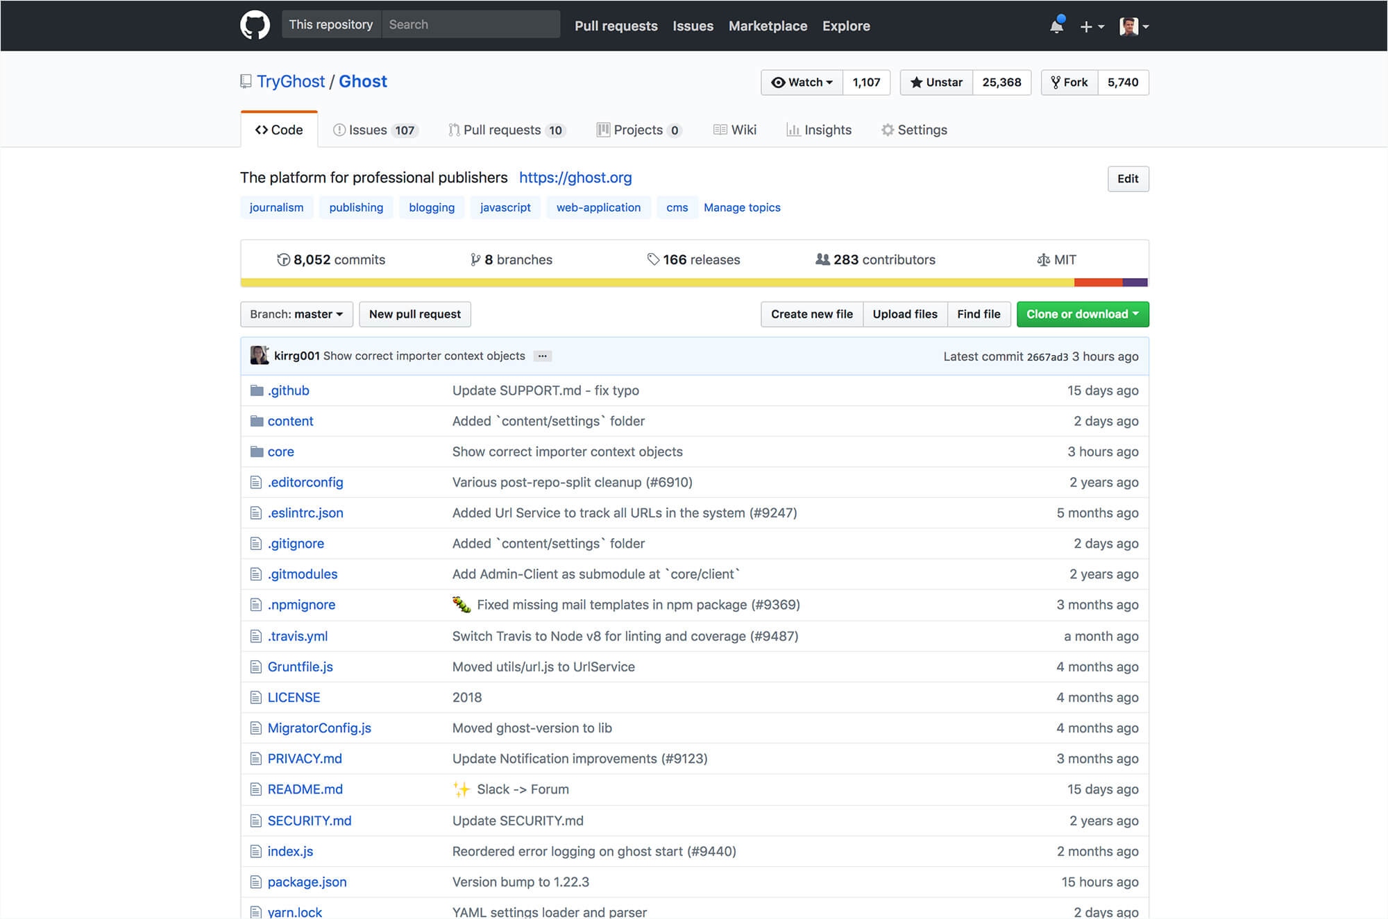Image resolution: width=1388 pixels, height=919 pixels.
Task: Click the commits history icon
Action: click(x=283, y=259)
